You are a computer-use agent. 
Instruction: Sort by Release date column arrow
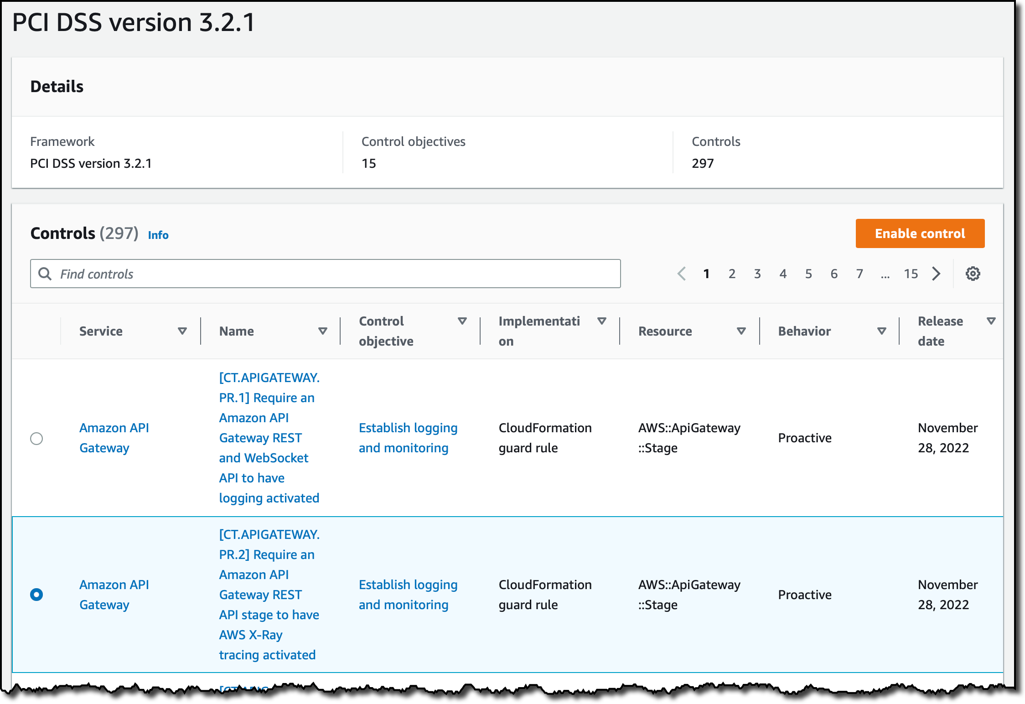(991, 321)
